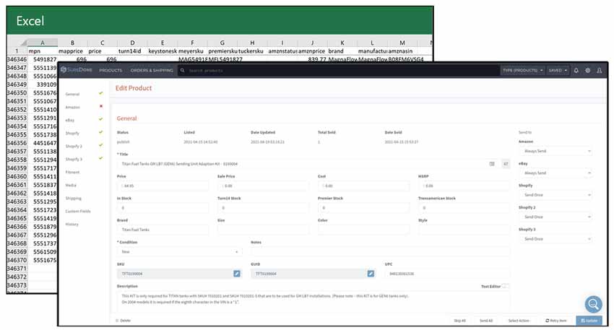614x330 pixels.
Task: Open the Orders & Shipping menu
Action: coord(152,71)
